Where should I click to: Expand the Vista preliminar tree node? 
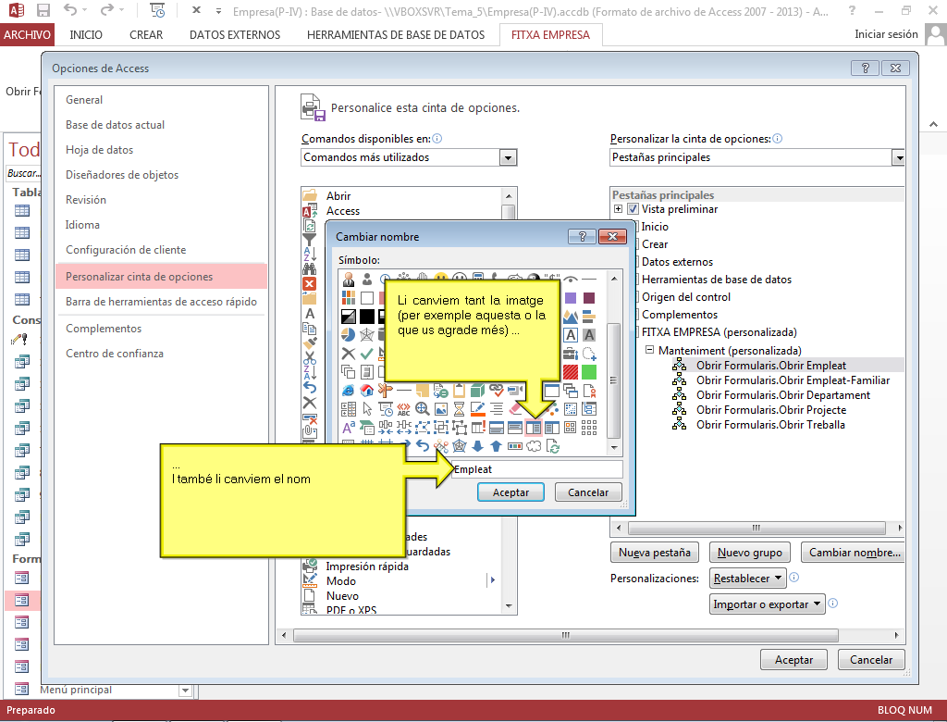pos(618,209)
